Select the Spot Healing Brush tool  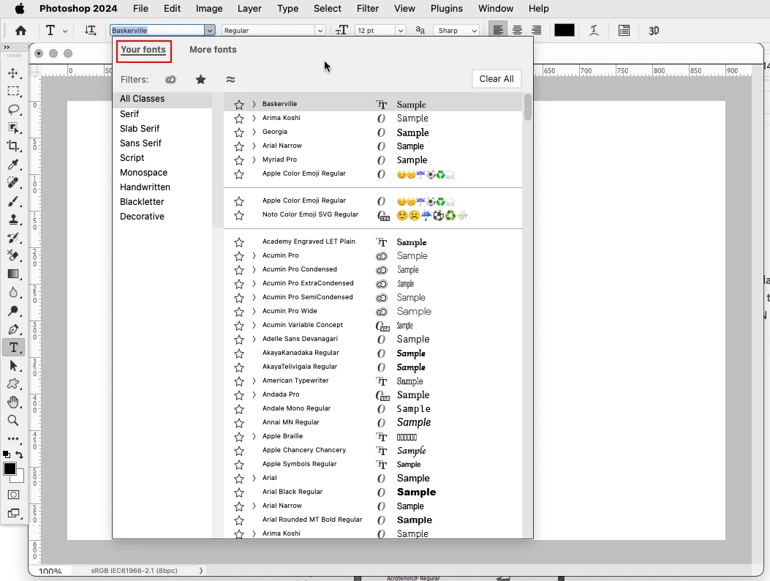13,183
